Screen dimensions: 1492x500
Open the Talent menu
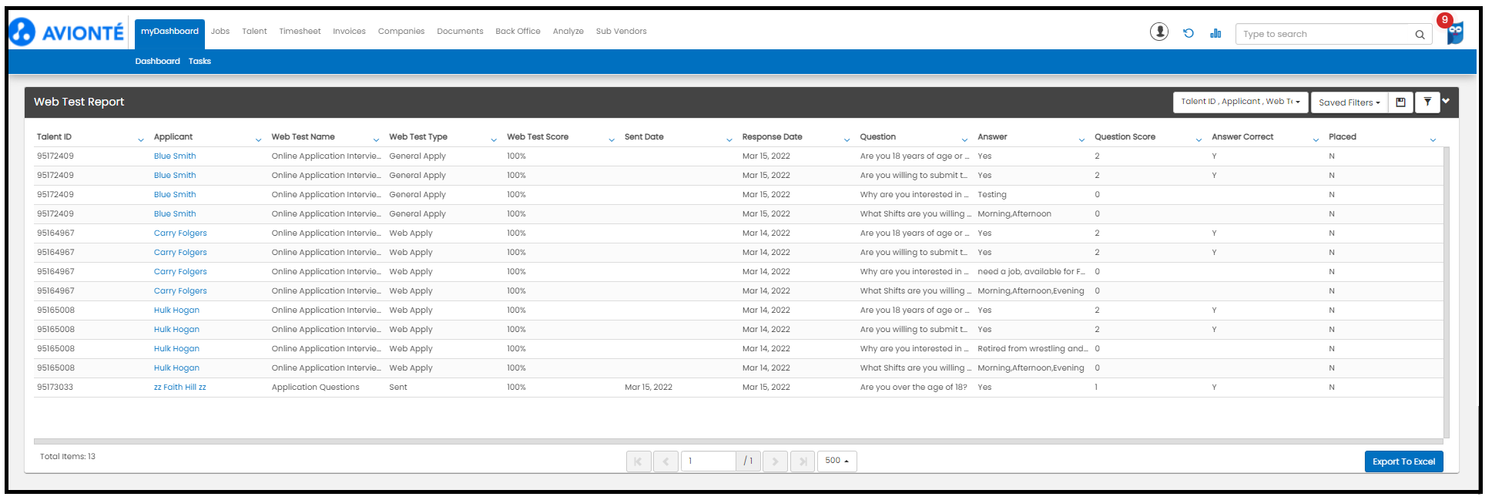[x=254, y=32]
